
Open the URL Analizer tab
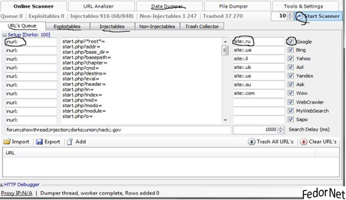(x=102, y=6)
